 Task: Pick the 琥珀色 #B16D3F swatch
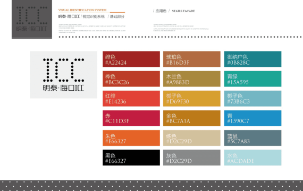pyautogui.click(x=192, y=59)
